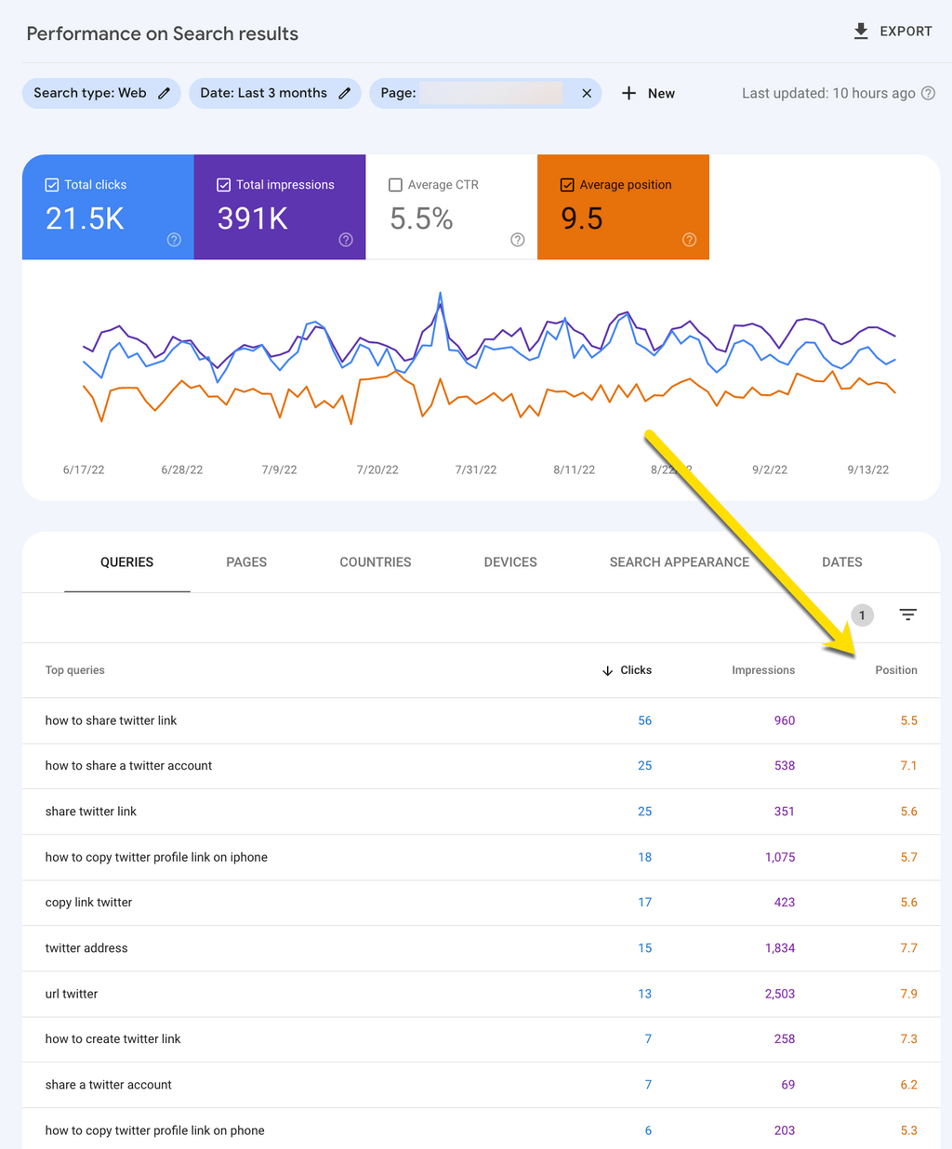Disable the Total impressions checkbox
Image resolution: width=952 pixels, height=1149 pixels.
click(224, 185)
